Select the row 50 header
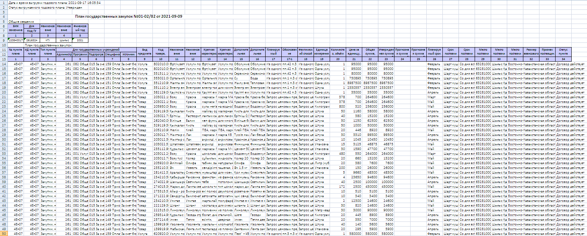The image size is (587, 236). (4, 234)
